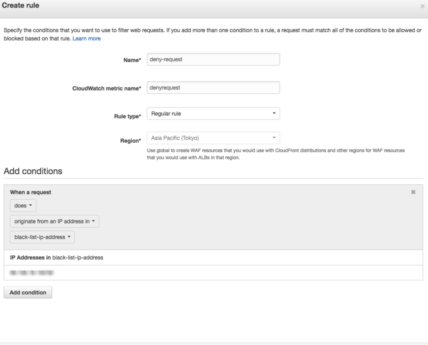Open the Rule type dropdown
The height and width of the screenshot is (345, 428).
point(213,113)
